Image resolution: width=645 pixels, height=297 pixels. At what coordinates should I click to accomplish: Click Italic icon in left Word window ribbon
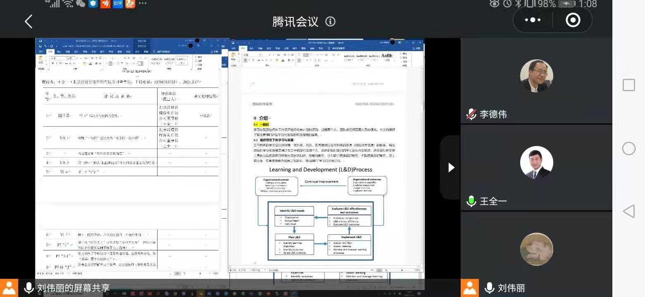click(x=57, y=63)
